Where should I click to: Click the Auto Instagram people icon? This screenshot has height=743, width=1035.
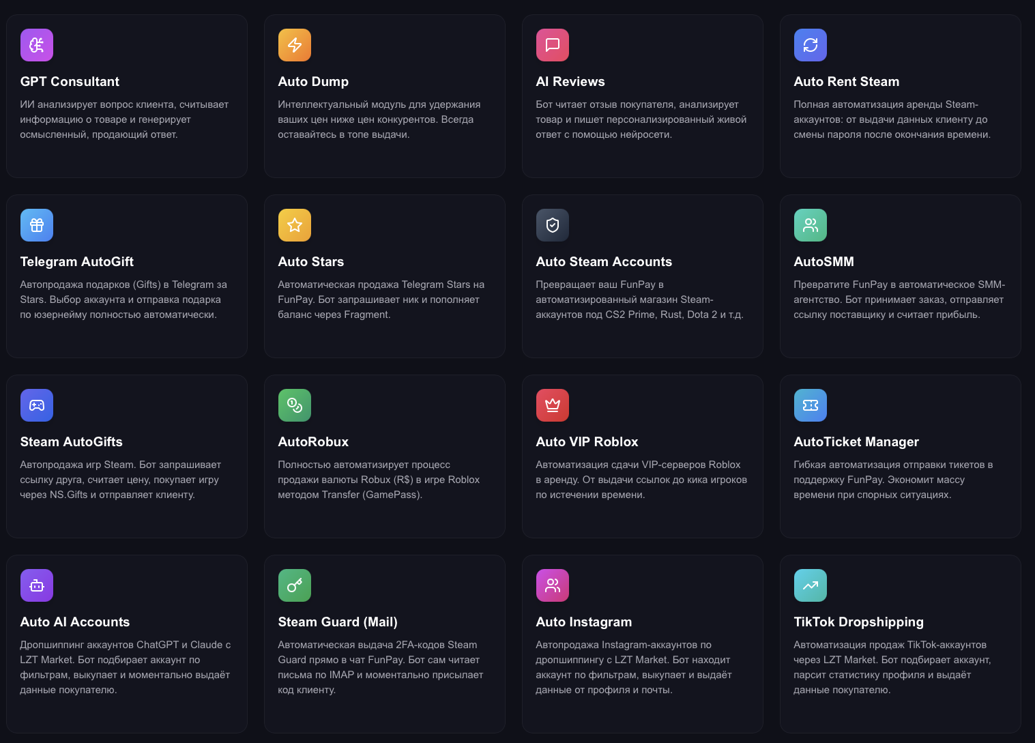click(553, 585)
